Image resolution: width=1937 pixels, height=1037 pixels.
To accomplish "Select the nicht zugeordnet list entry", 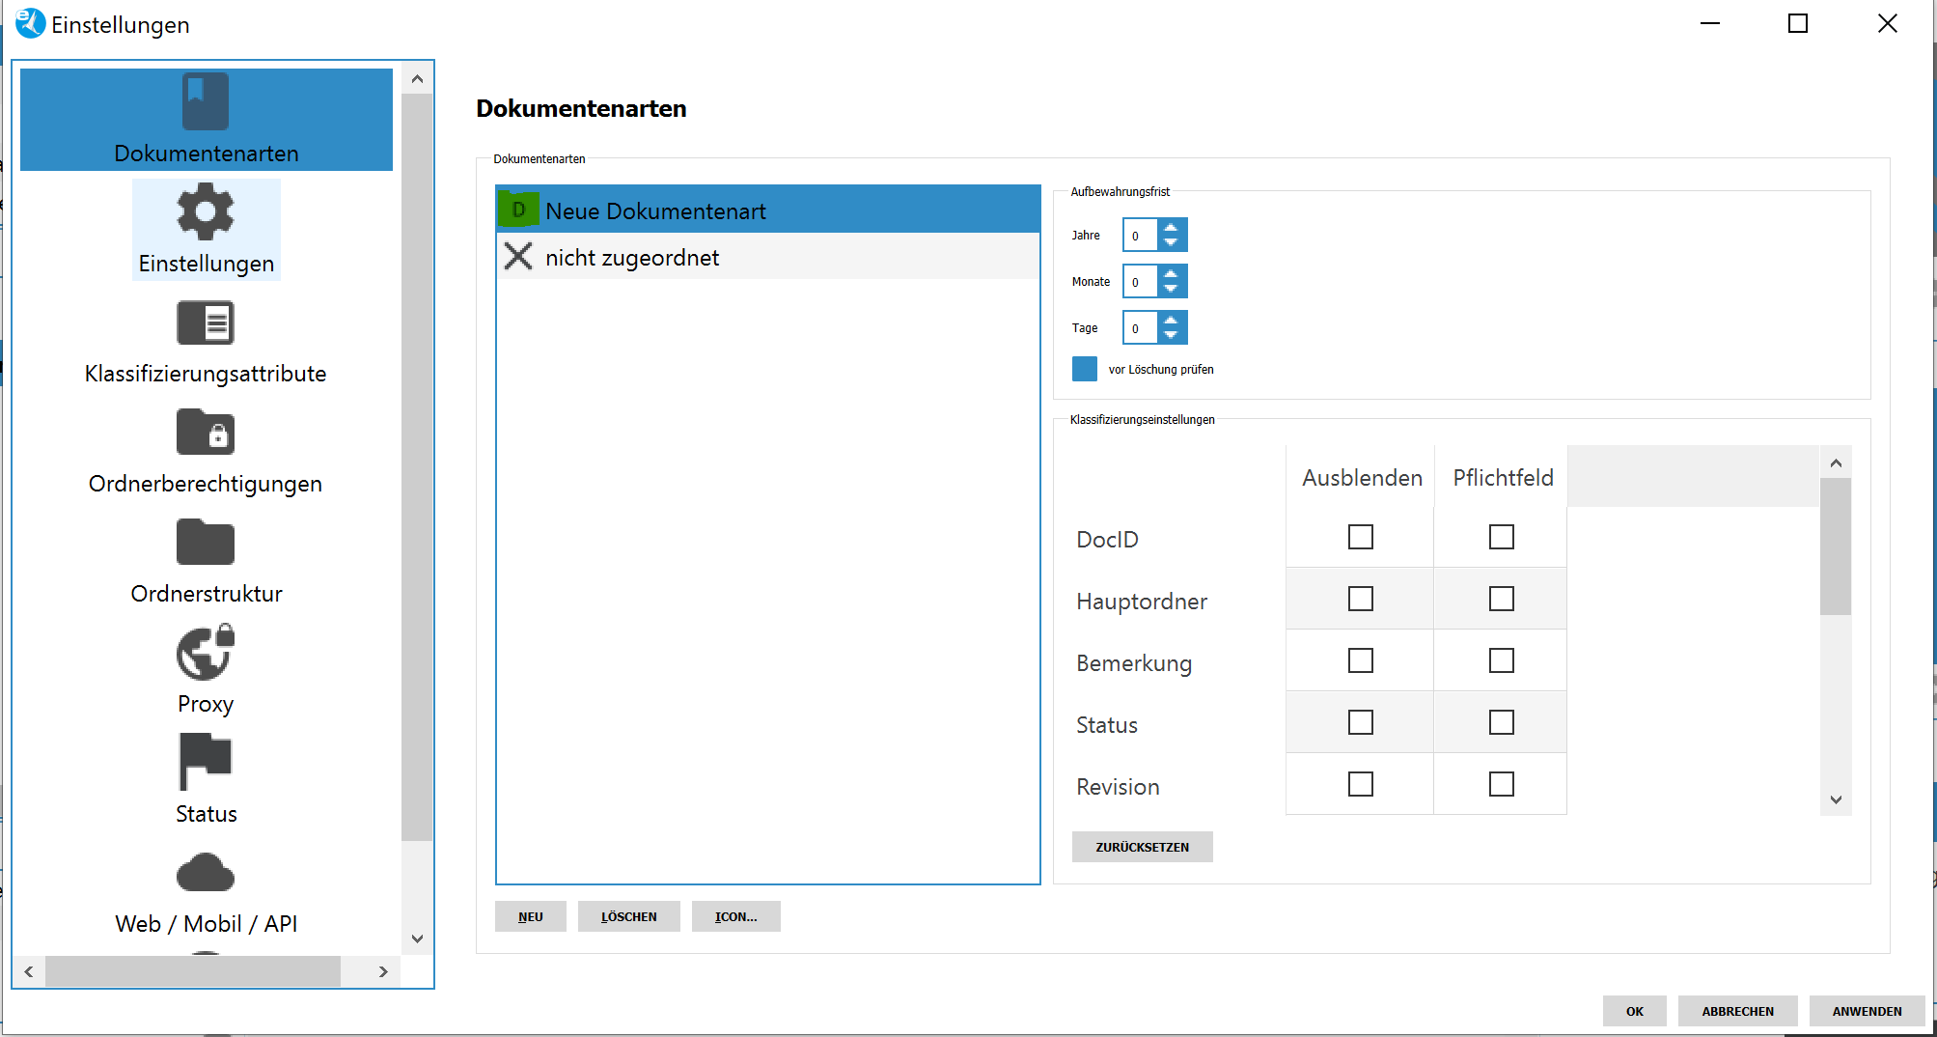I will 632,258.
